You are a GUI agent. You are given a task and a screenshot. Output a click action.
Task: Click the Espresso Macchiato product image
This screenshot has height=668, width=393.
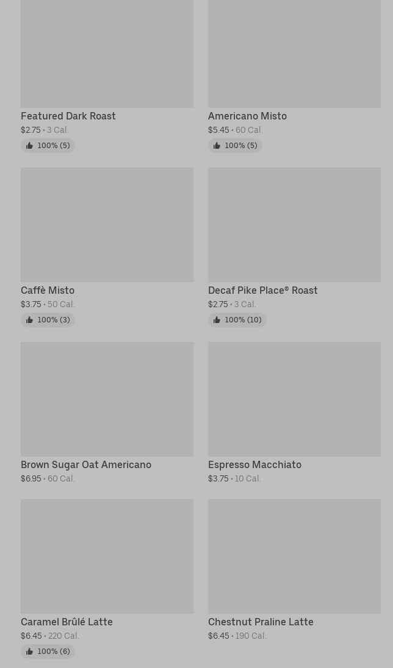(x=294, y=399)
